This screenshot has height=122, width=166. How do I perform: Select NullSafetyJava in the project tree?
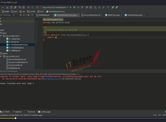tap(15, 48)
